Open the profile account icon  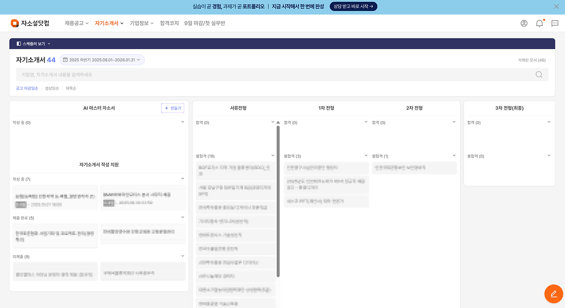tap(524, 23)
